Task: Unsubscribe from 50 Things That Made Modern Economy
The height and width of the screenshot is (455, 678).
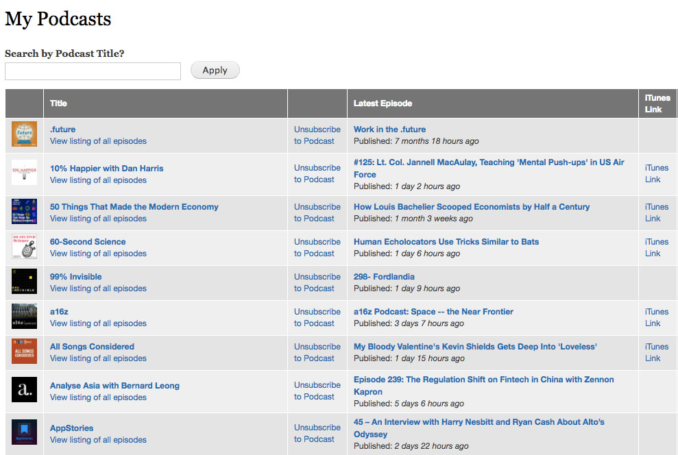Action: click(x=317, y=212)
